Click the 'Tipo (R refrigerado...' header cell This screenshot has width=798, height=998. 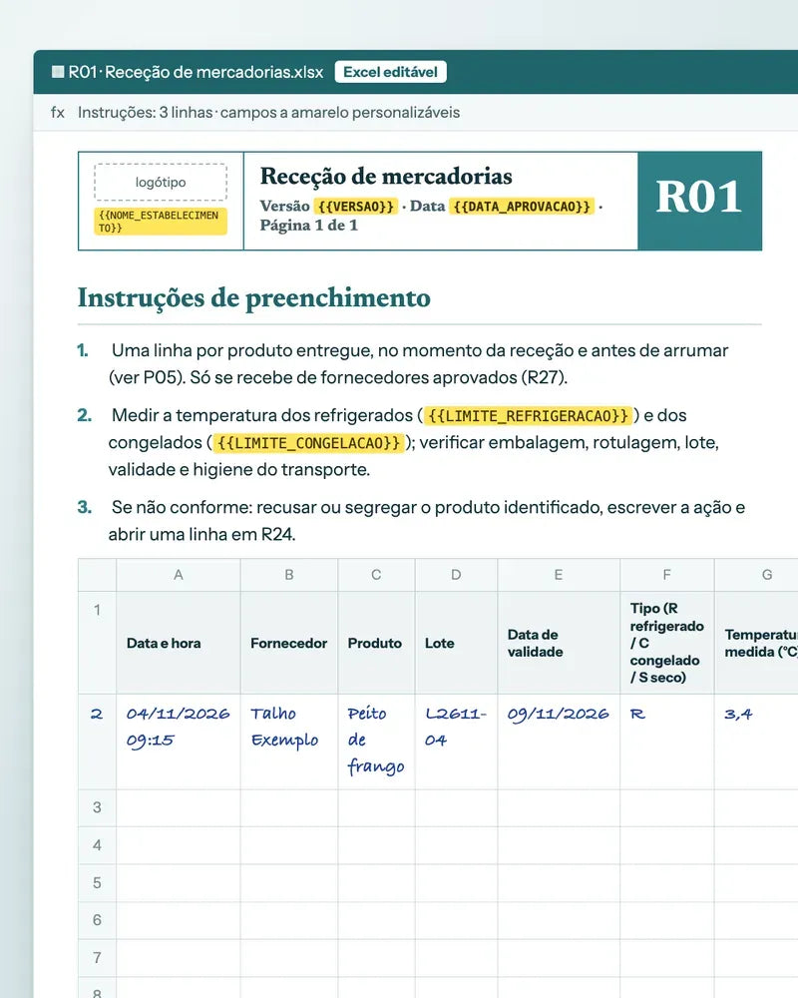[x=667, y=642]
